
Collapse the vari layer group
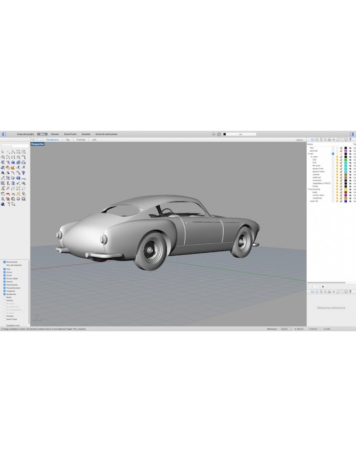point(308,154)
